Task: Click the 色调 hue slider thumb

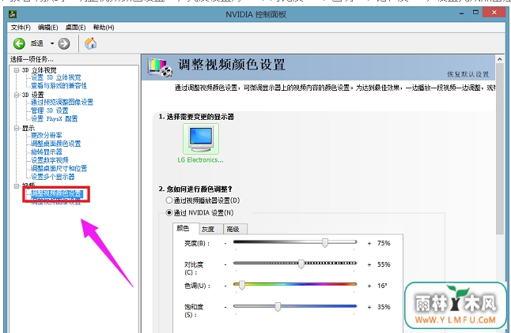Action: click(242, 285)
